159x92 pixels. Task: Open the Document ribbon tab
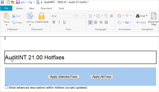(46, 8)
